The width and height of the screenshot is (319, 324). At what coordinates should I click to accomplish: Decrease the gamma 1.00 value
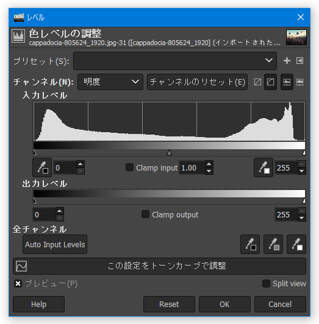[x=209, y=171]
